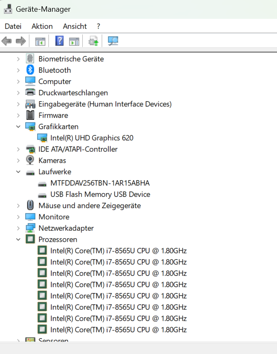Click the show/hide console tree toolbar icon

[x=40, y=41]
